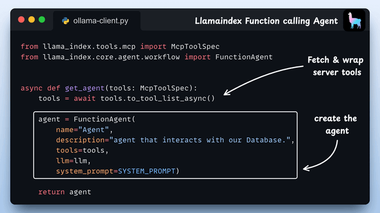Click the return agent statement

pos(65,192)
